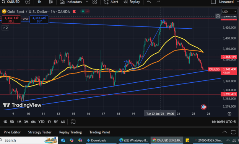Click the Tue 22 Jul '25 date label

tap(160, 114)
